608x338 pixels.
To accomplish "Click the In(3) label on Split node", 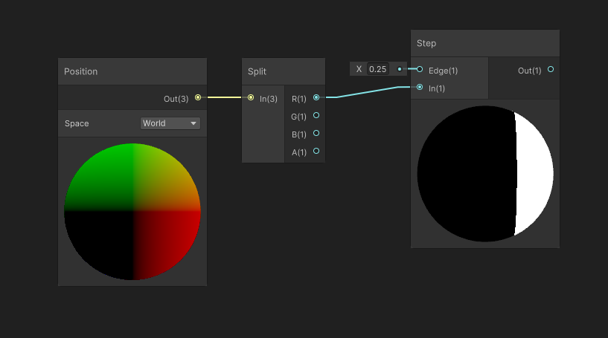I will click(269, 99).
